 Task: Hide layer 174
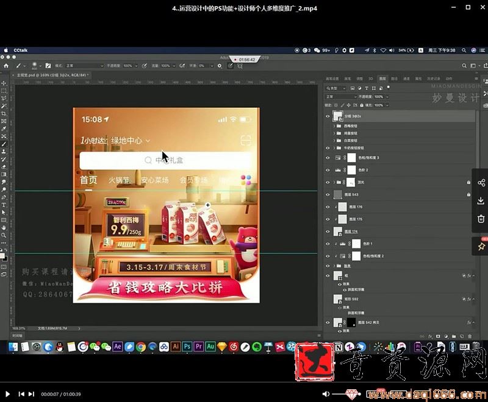(x=328, y=231)
